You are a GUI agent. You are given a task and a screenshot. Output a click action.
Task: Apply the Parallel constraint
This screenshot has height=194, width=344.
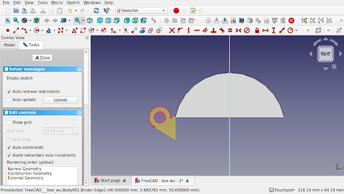pyautogui.click(x=205, y=30)
